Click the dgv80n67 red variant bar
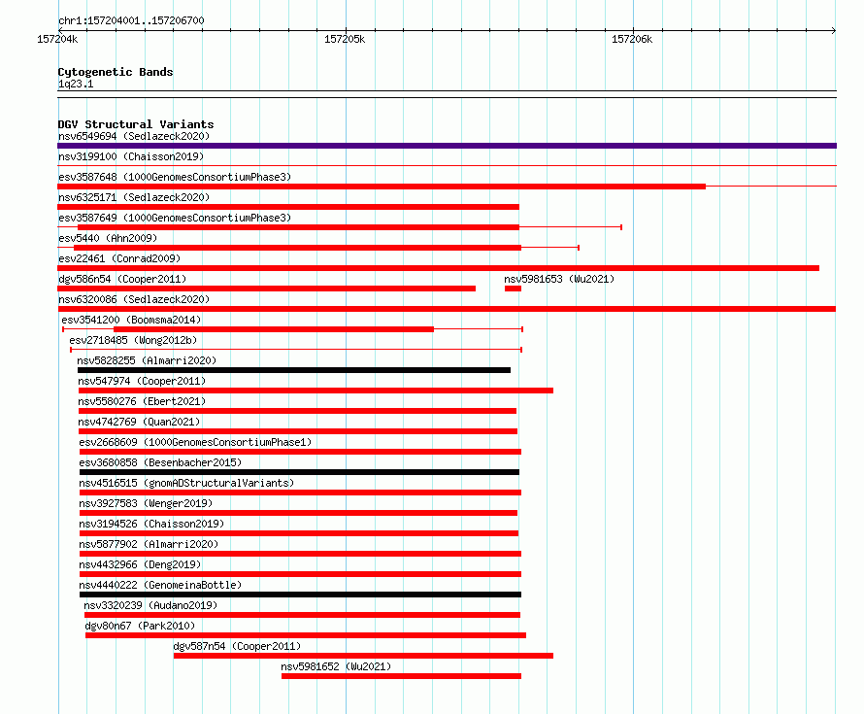The height and width of the screenshot is (714, 864). [306, 635]
